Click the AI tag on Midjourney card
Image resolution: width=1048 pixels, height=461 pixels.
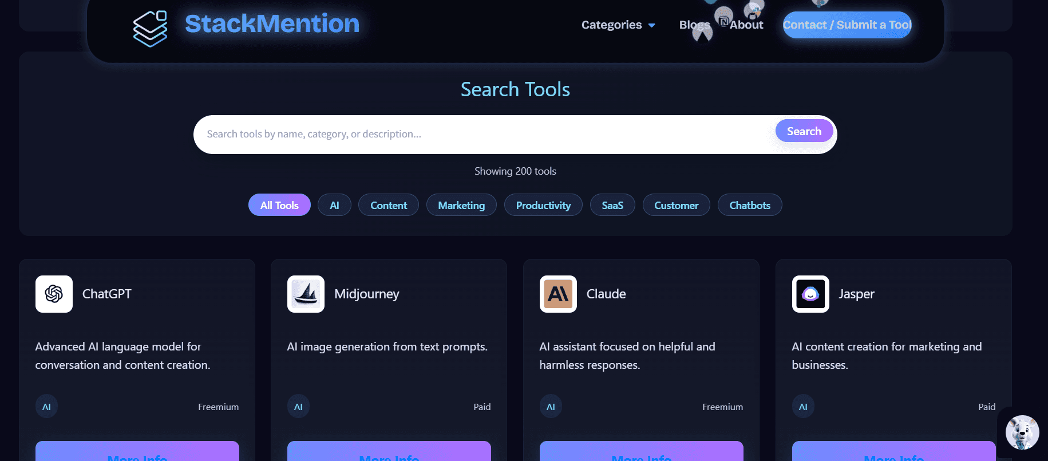coord(298,407)
